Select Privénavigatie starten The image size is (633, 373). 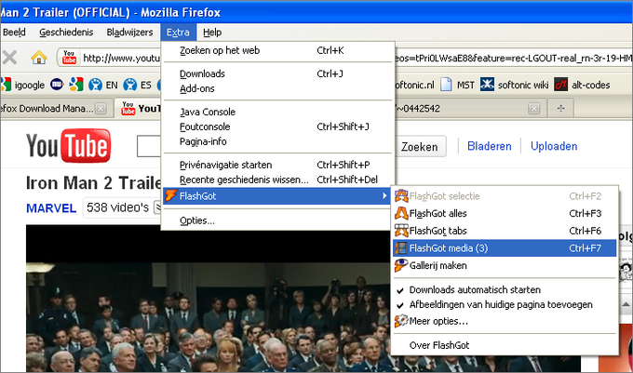tap(277, 165)
